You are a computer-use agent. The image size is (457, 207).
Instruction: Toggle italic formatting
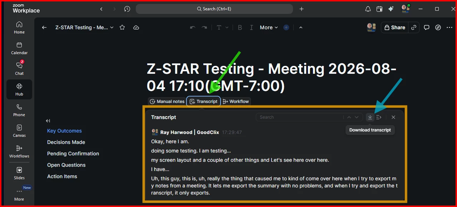(x=252, y=27)
